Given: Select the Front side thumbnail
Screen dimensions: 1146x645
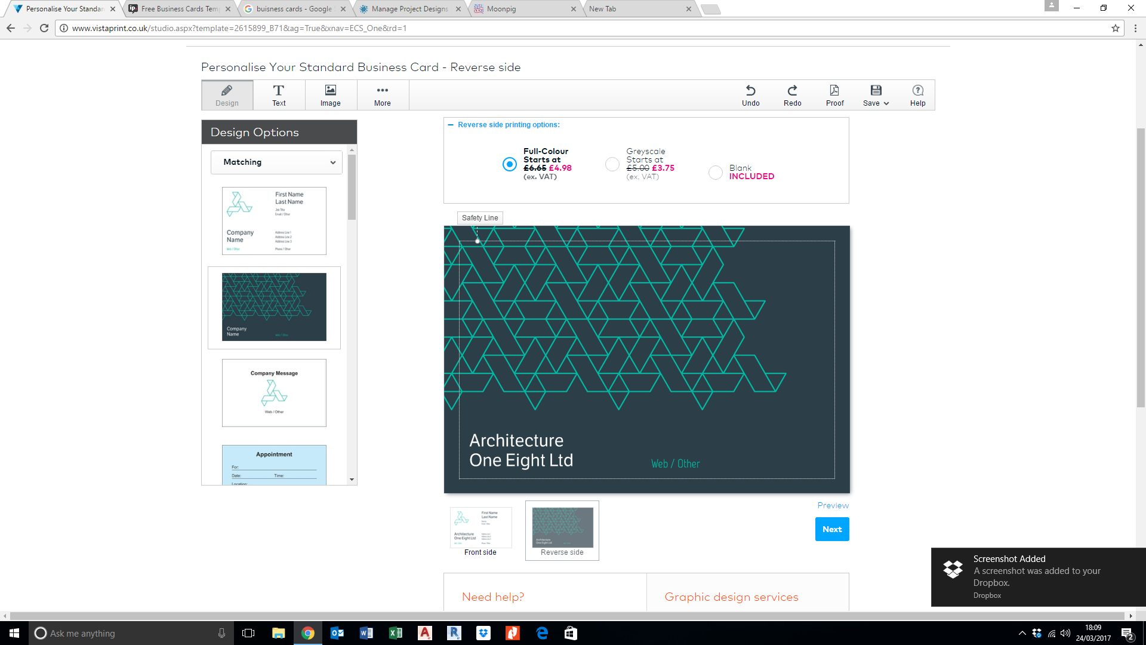Looking at the screenshot, I should click(480, 529).
